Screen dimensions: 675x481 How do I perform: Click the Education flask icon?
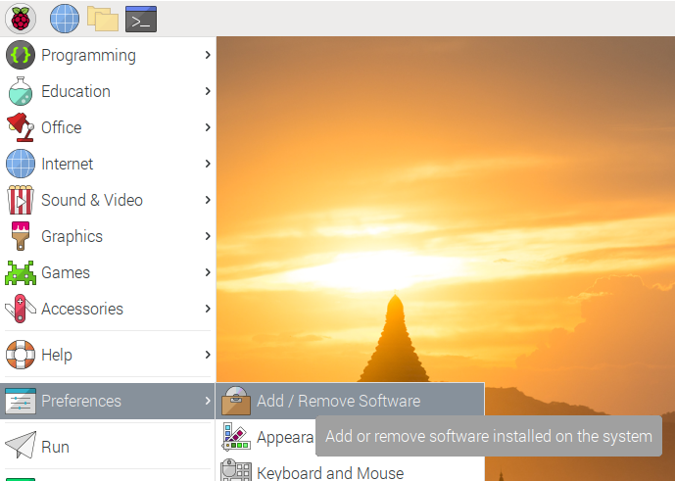coord(21,92)
